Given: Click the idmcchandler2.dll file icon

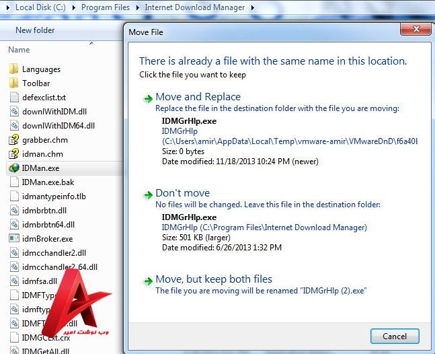Looking at the screenshot, I should click(14, 252).
